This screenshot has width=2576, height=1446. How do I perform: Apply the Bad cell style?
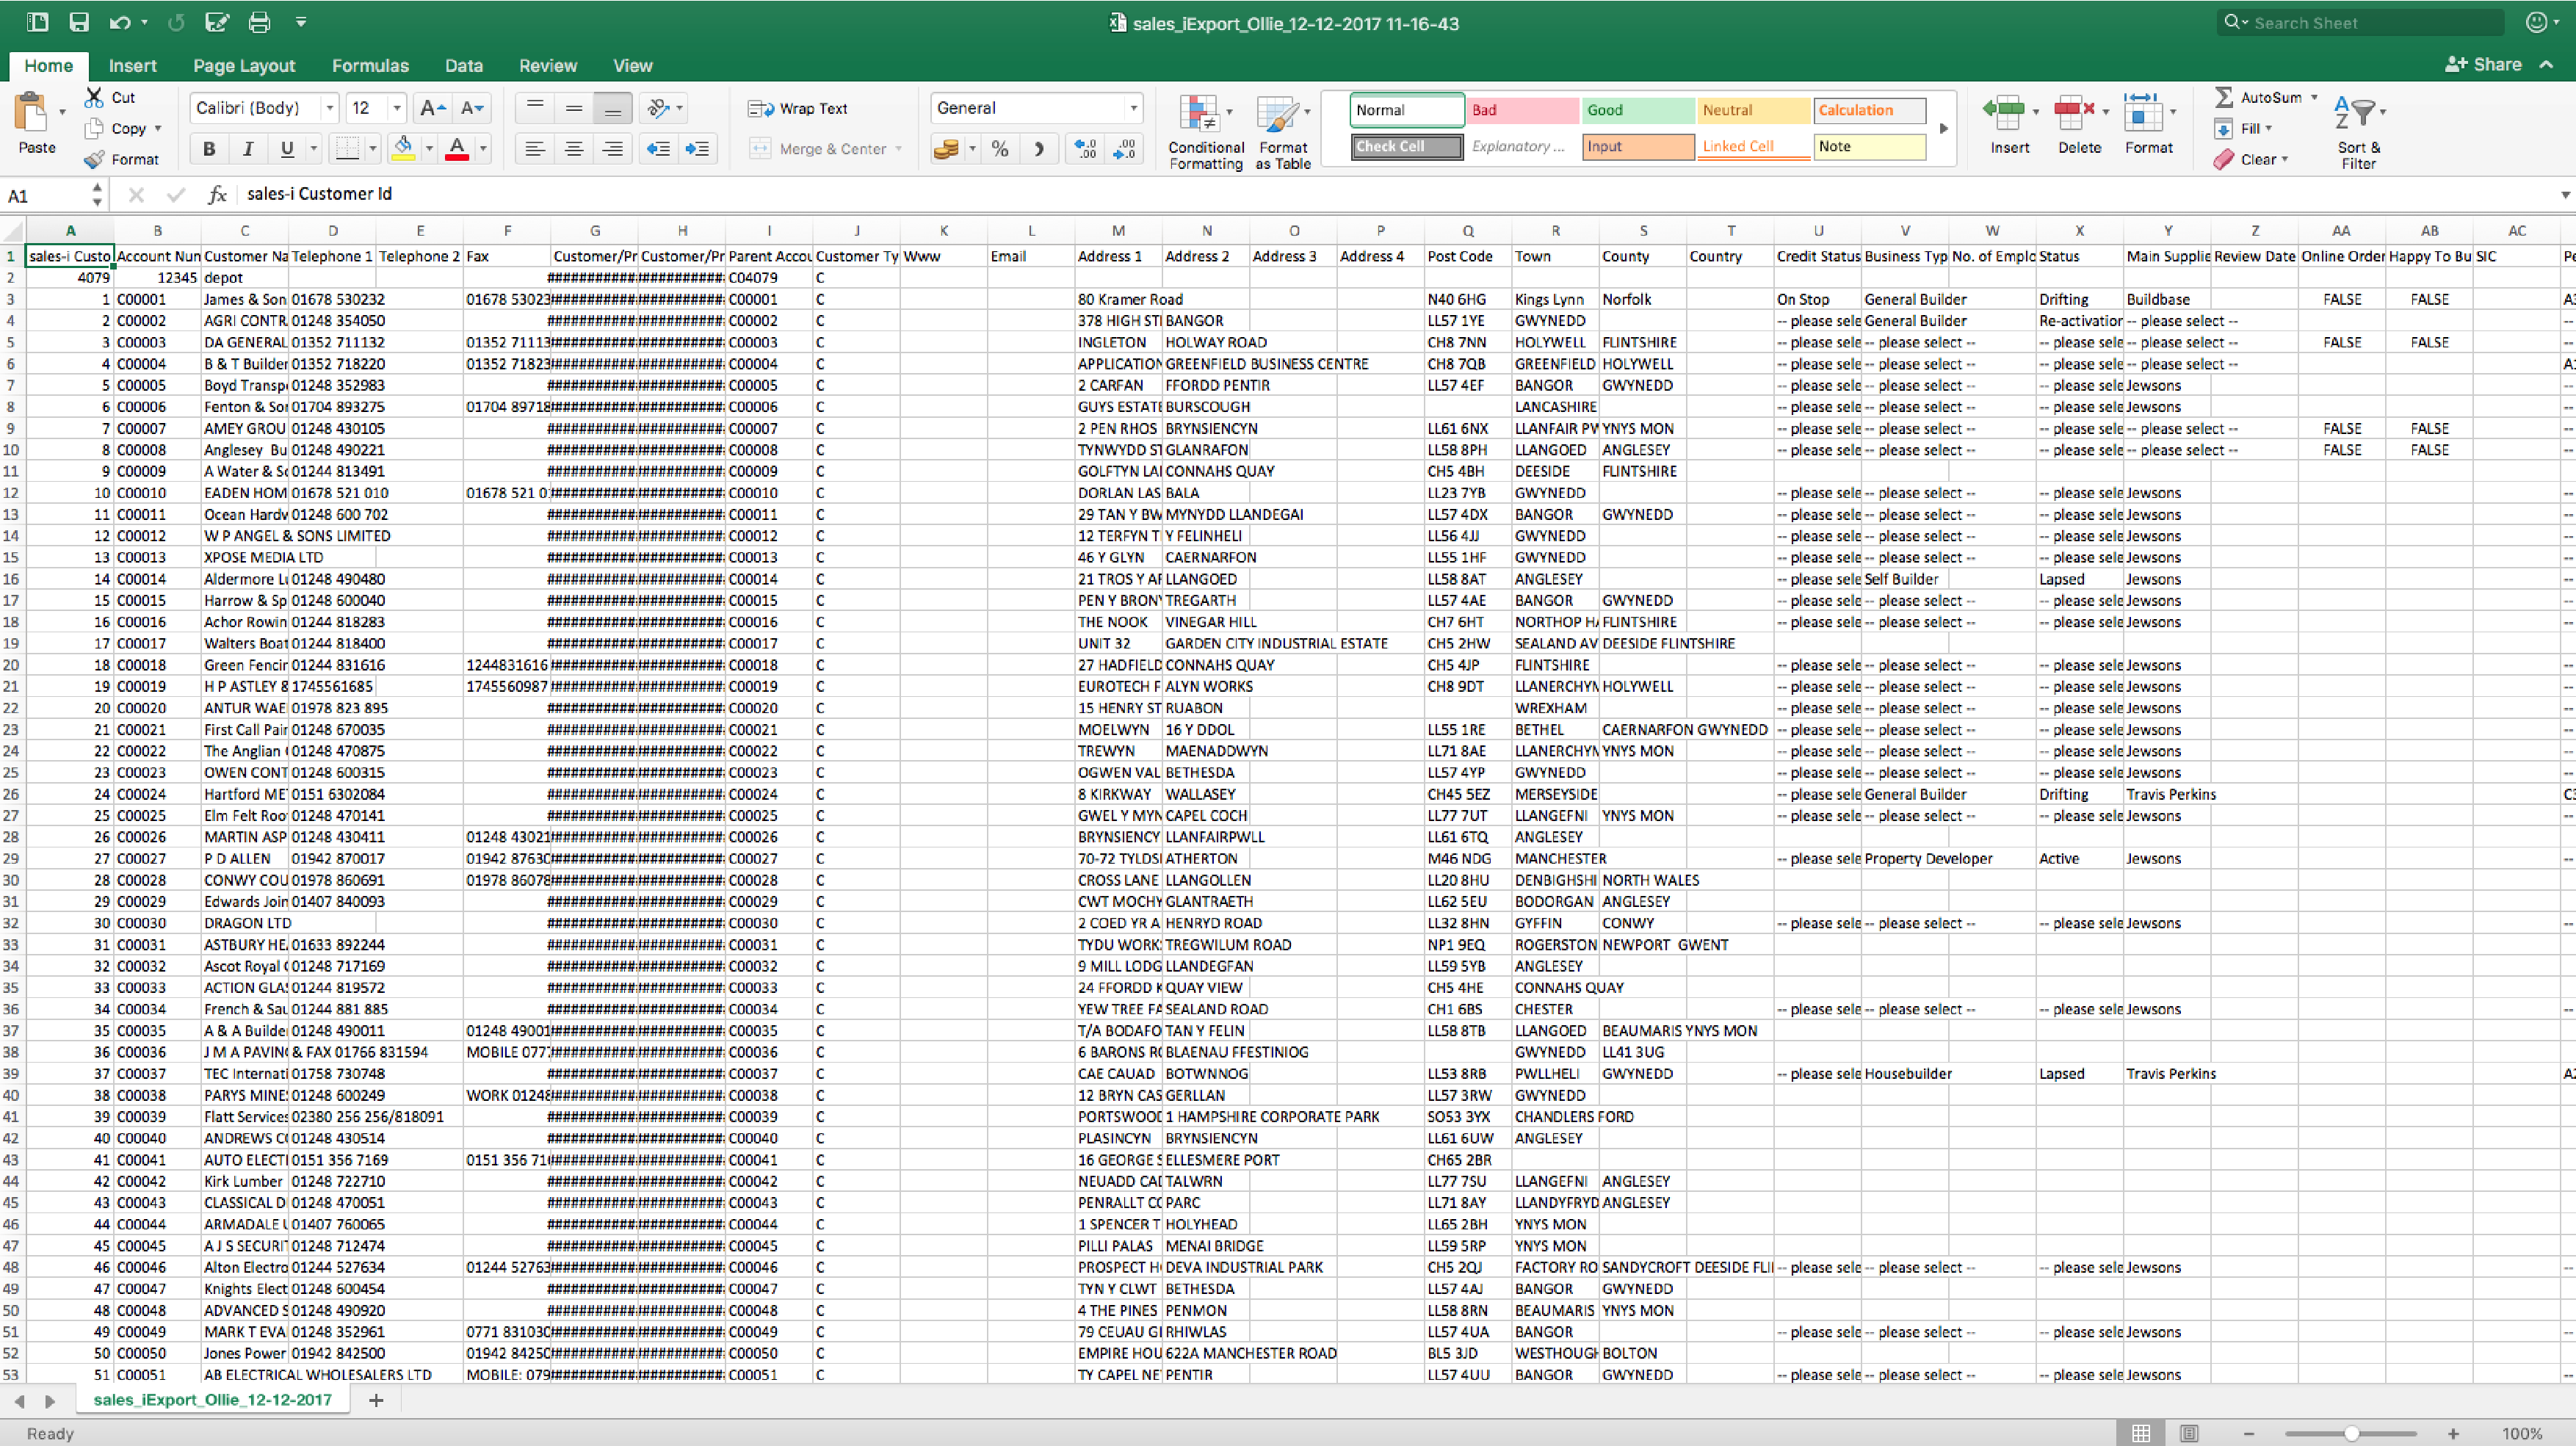tap(1522, 110)
